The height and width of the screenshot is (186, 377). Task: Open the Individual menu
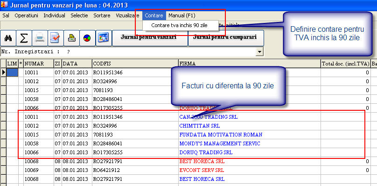(54, 16)
